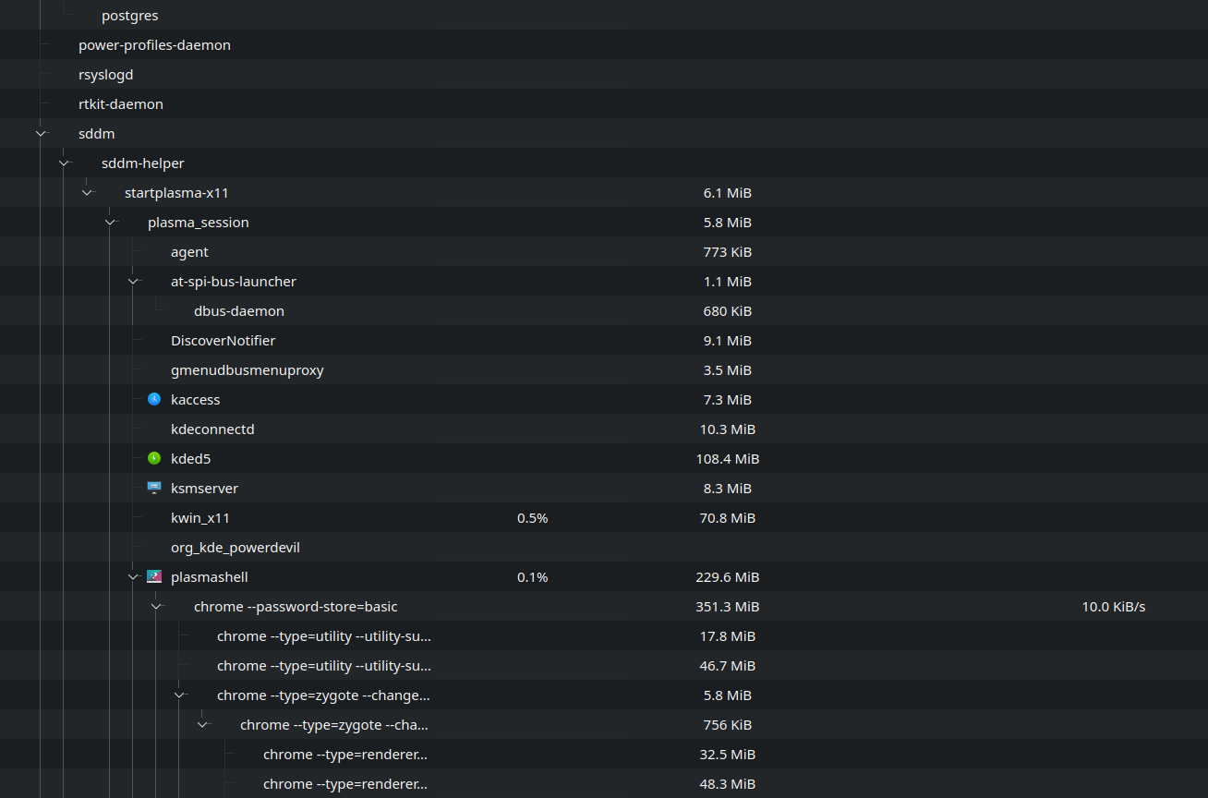Collapse the chrome zygote branch using 756 KiB
Screen dimensions: 1208x798
[x=202, y=724]
